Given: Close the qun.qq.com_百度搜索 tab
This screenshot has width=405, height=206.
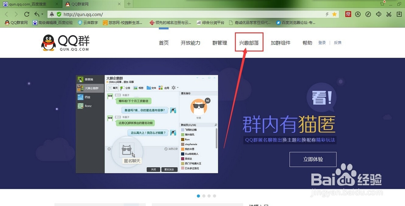Looking at the screenshot, I should (x=57, y=4).
